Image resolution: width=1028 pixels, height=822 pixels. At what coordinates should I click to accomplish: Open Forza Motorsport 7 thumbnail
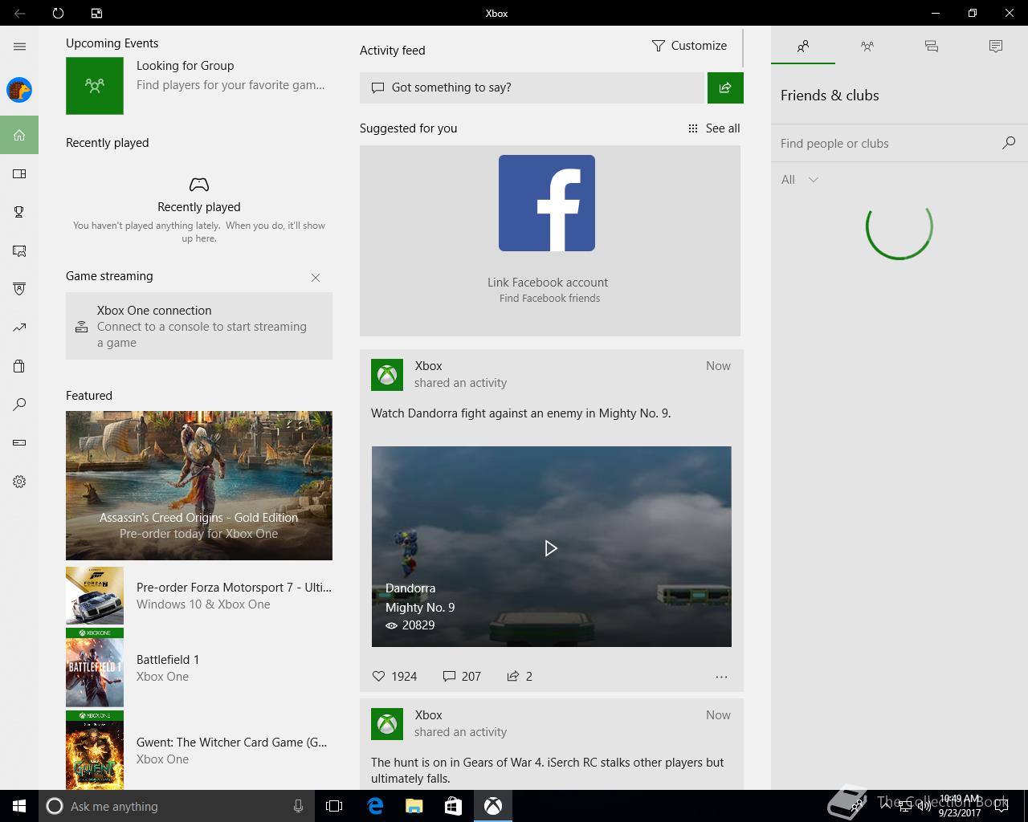(x=95, y=596)
